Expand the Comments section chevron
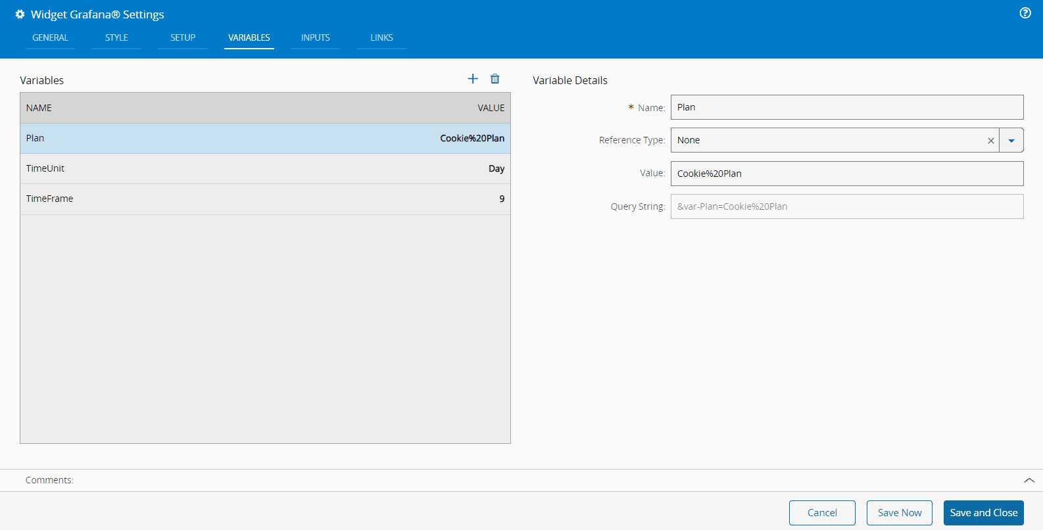Image resolution: width=1043 pixels, height=530 pixels. 1029,481
